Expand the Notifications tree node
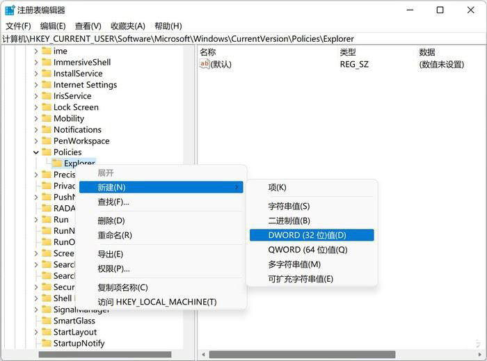This screenshot has height=361, width=487. click(36, 130)
